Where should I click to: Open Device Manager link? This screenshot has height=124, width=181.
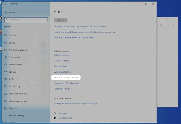61,61
